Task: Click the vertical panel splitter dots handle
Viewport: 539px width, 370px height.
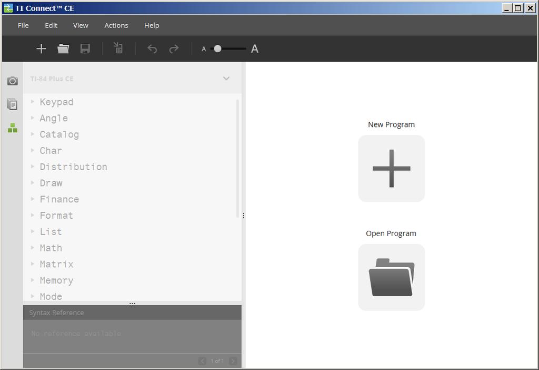Action: pos(243,216)
